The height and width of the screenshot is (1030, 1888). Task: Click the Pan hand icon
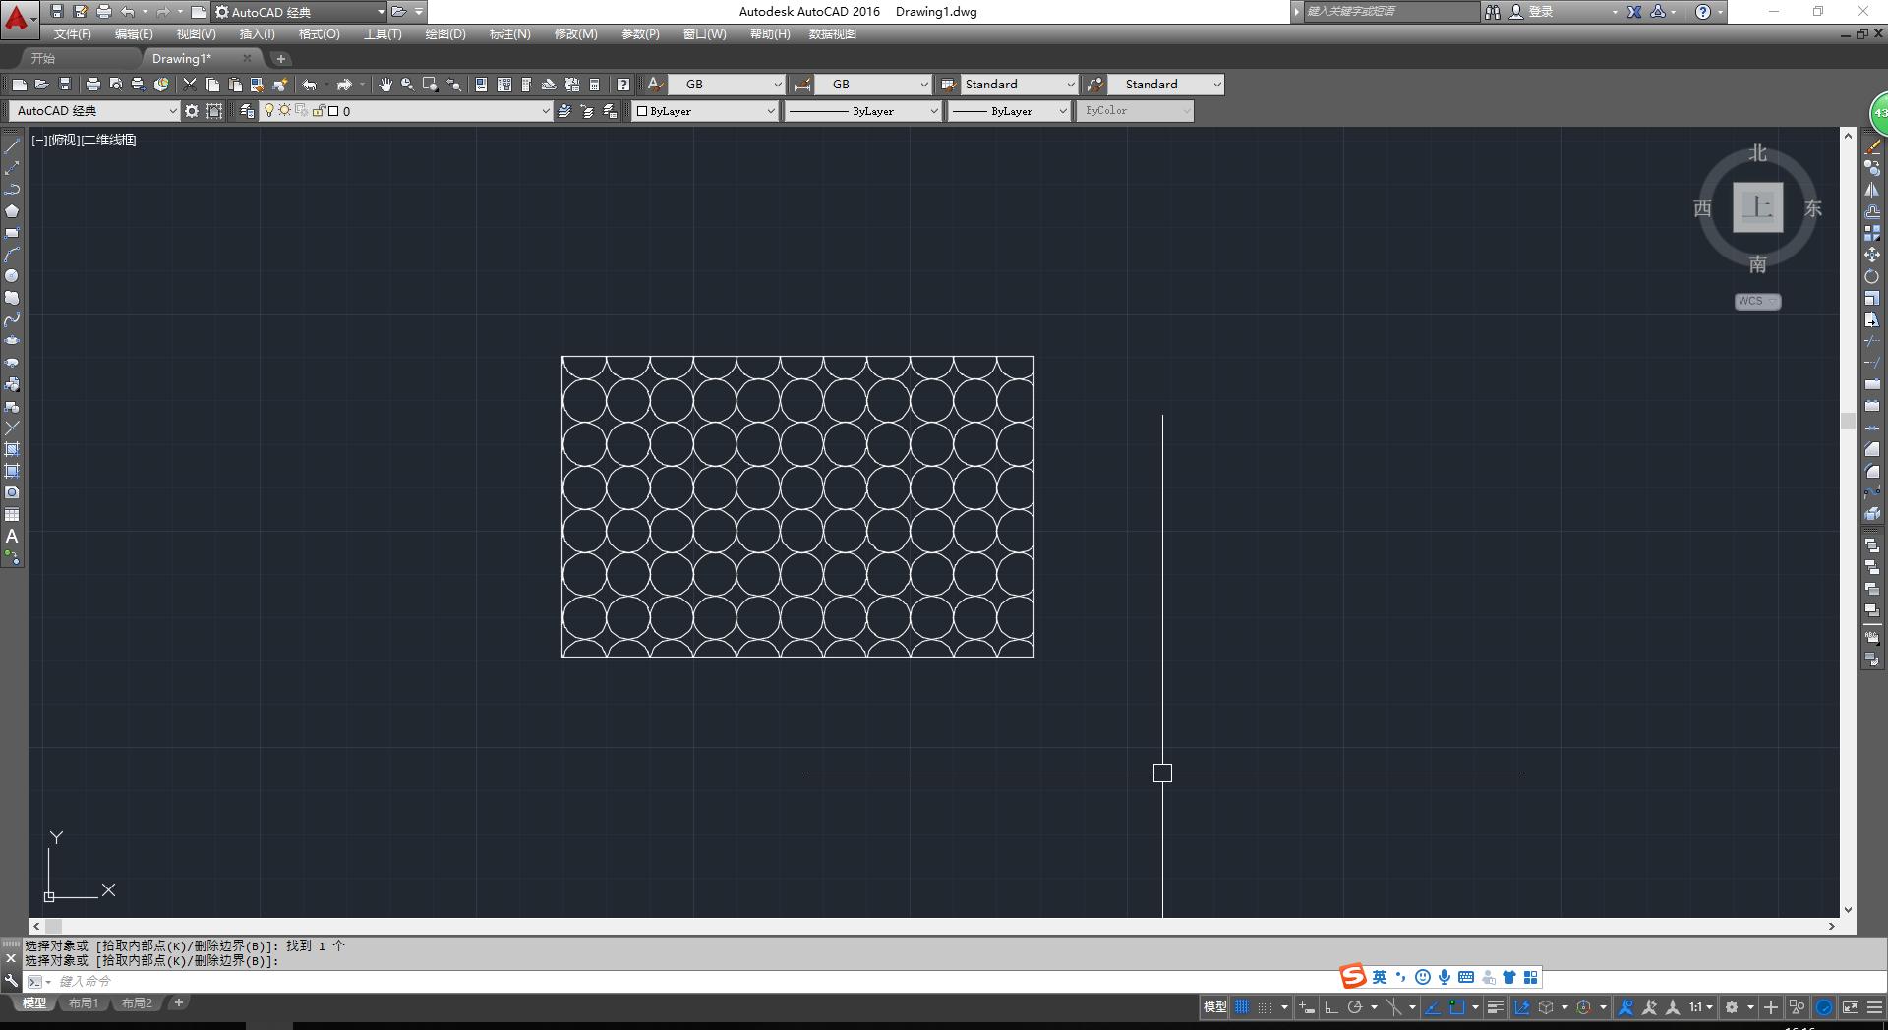[x=384, y=85]
